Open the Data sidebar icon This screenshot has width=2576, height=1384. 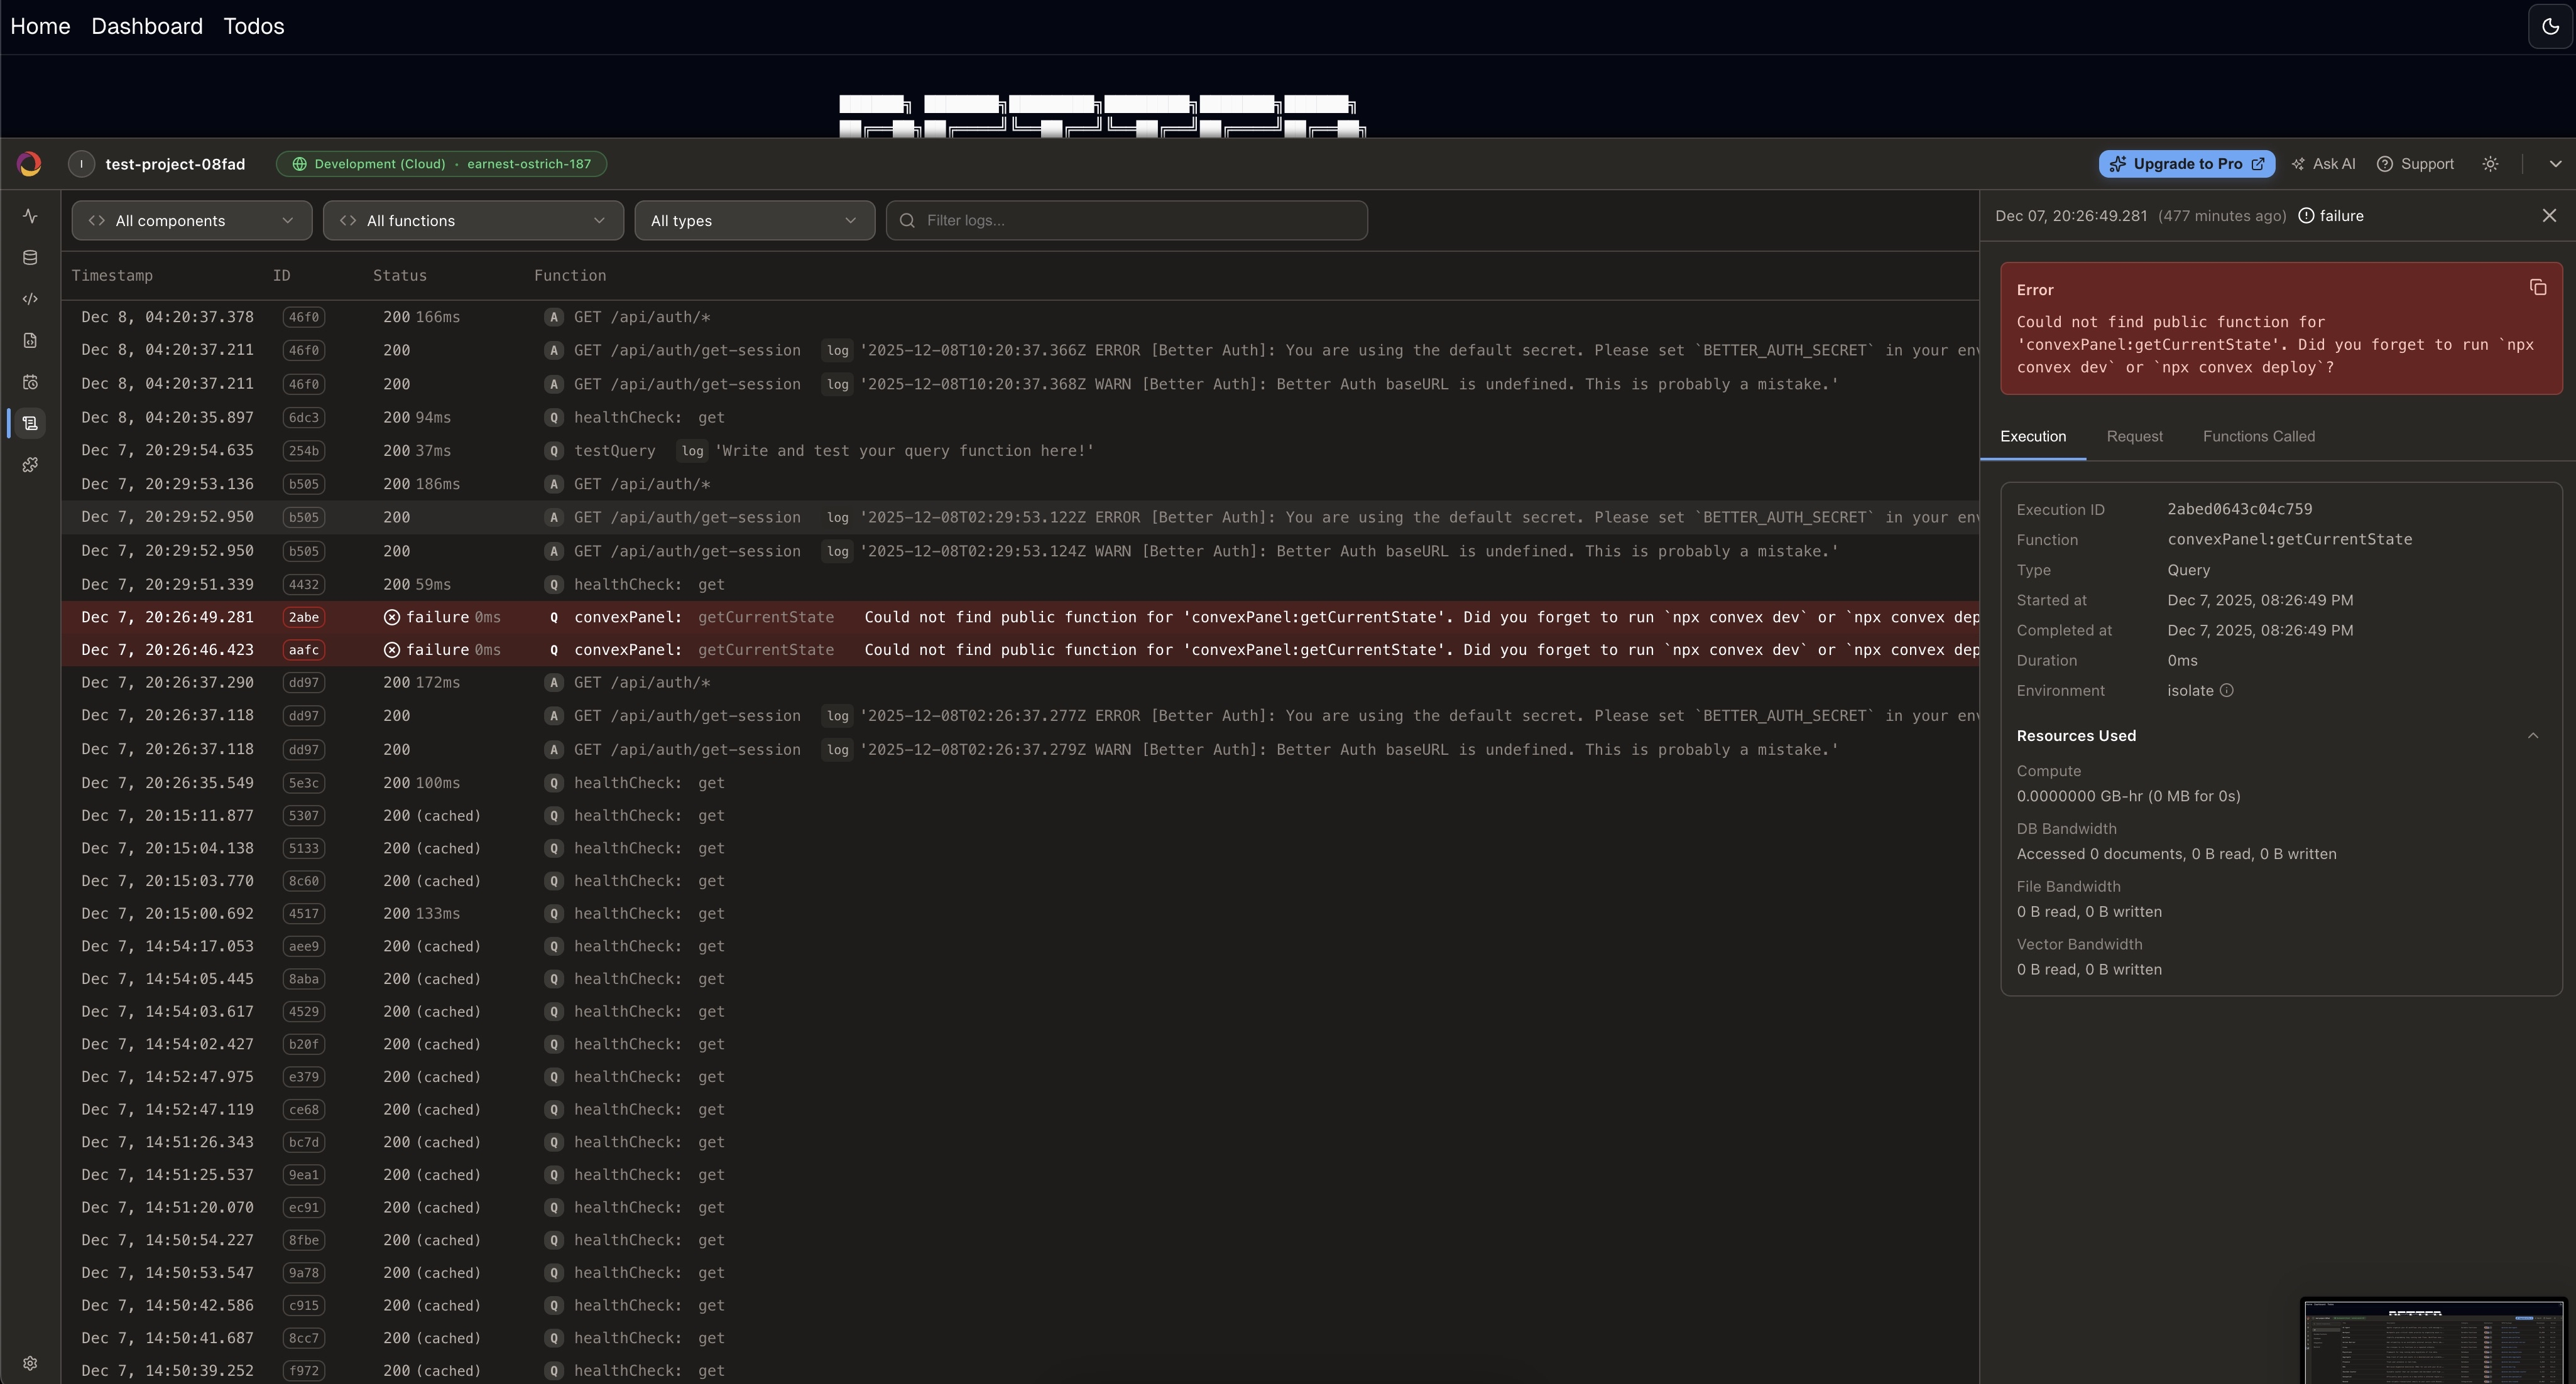(x=30, y=258)
